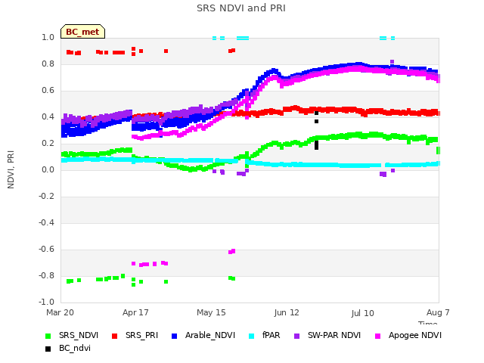484x363 pixels.
Task: Select the Apogee NDVI legend label
Action: (415, 336)
